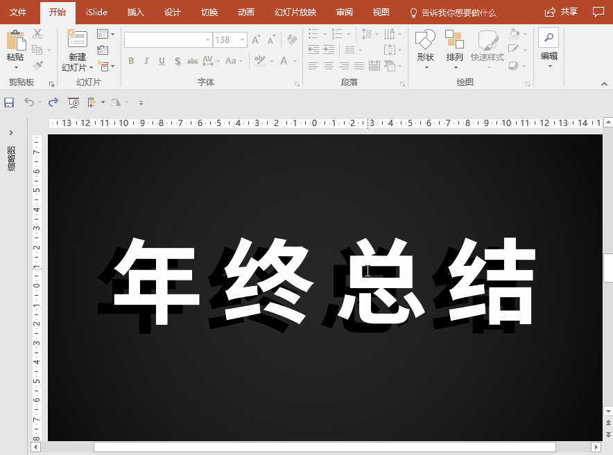Expand the thumbnails (缩略图) pane chevron
This screenshot has height=455, width=613.
pos(11,132)
